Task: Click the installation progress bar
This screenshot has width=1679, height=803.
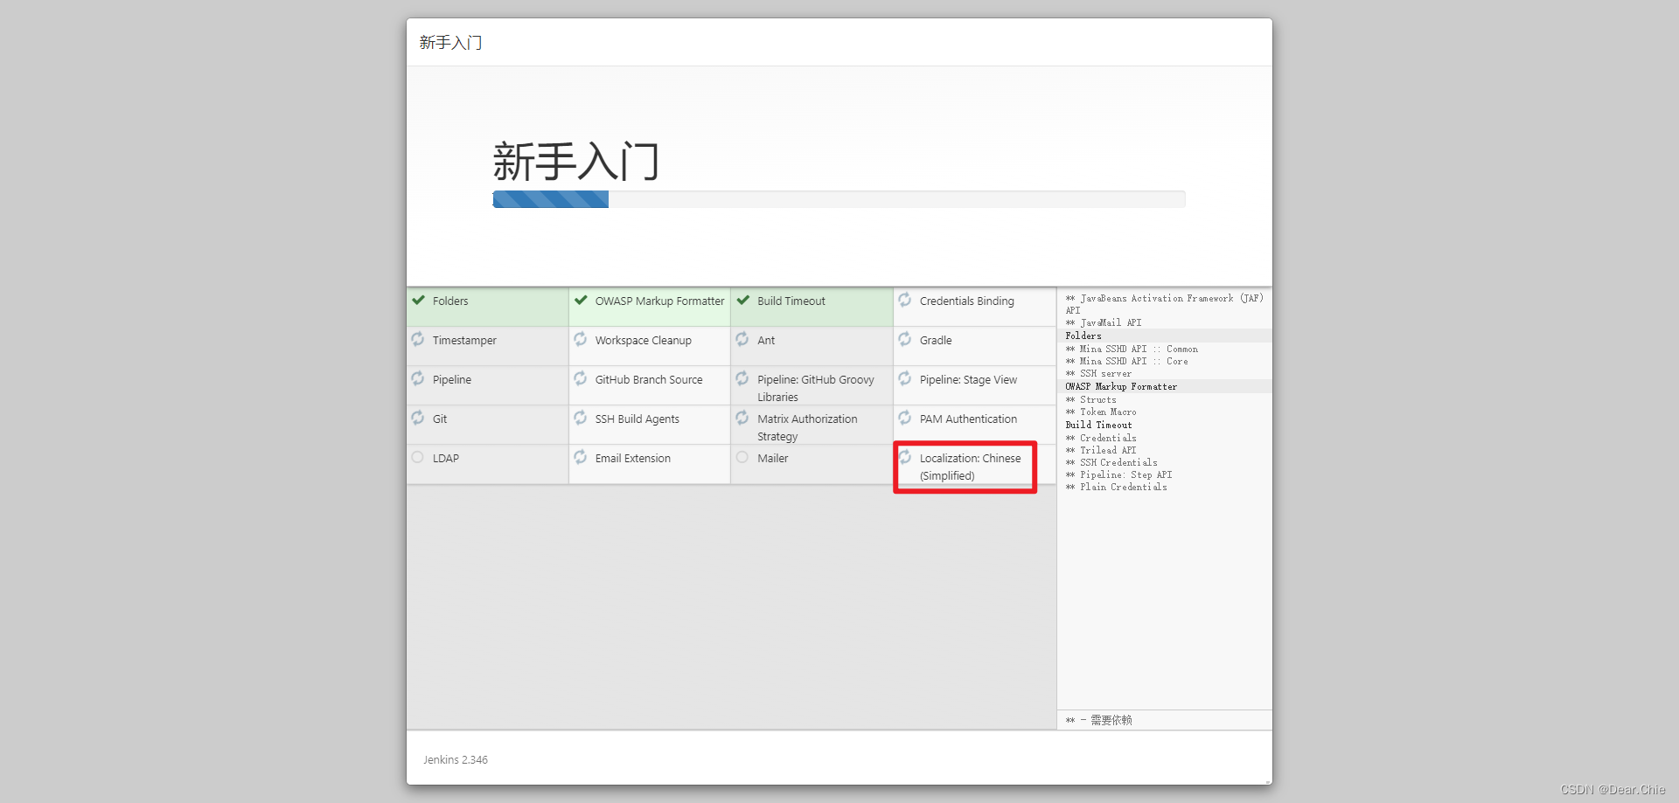Action: pyautogui.click(x=839, y=199)
